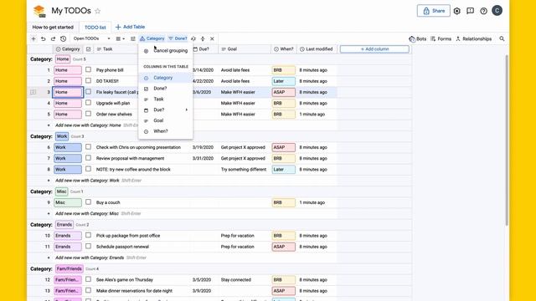Click the Cancel grouping circle icon

(x=146, y=51)
